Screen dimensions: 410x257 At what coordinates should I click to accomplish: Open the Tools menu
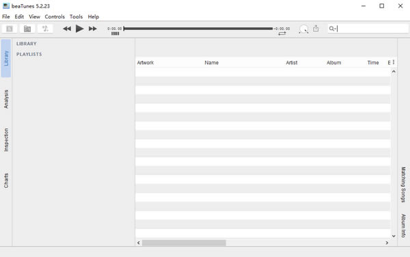click(76, 16)
